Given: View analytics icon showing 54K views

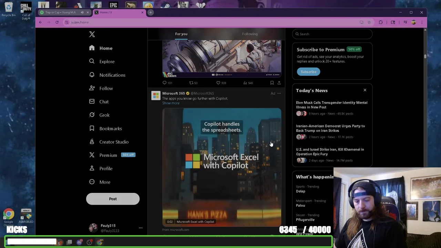Looking at the screenshot, I should 245,83.
